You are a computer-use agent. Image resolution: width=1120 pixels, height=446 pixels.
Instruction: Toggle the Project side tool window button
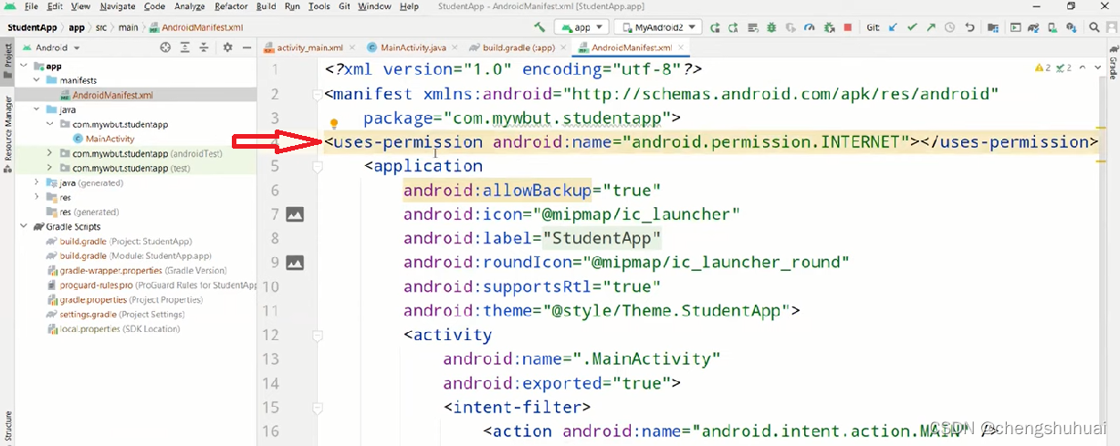coord(7,62)
